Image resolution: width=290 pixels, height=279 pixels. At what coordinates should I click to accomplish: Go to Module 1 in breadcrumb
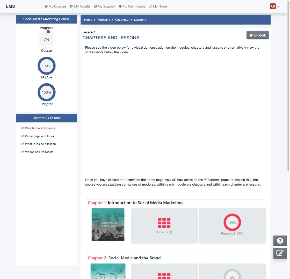click(104, 20)
